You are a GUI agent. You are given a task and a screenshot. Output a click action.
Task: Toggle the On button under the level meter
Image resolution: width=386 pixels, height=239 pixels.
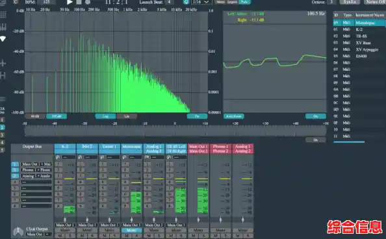coord(316,140)
